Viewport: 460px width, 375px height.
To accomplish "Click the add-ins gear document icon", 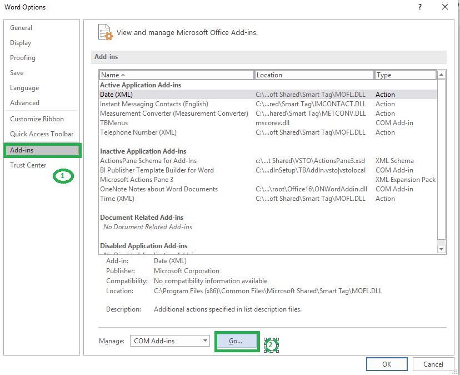I will tap(106, 32).
